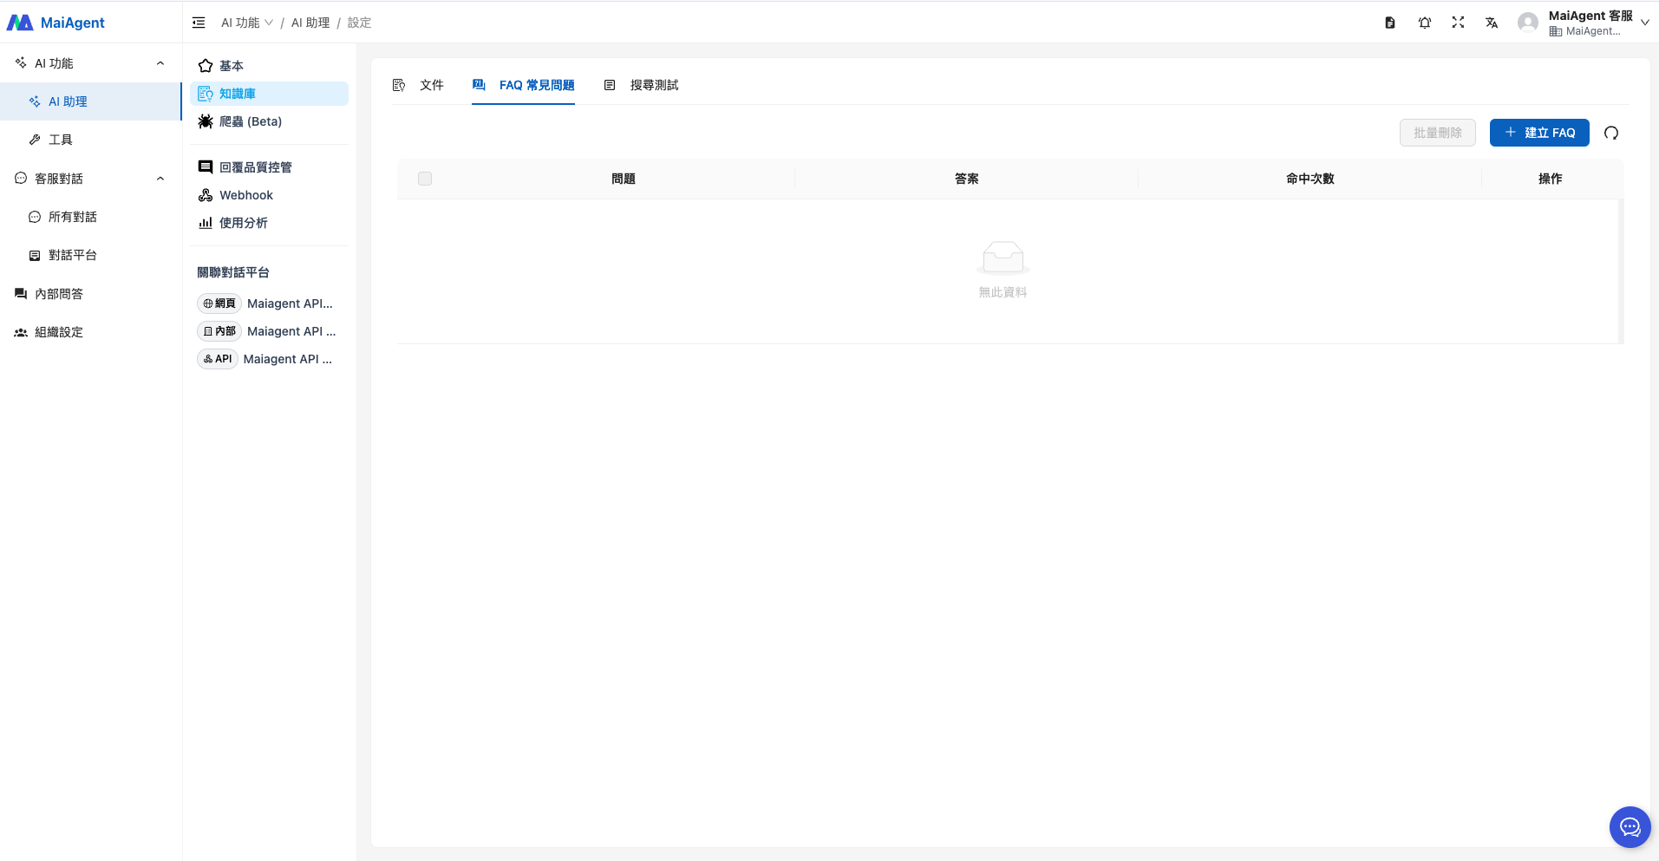Switch to the 文件 tab

pyautogui.click(x=419, y=85)
